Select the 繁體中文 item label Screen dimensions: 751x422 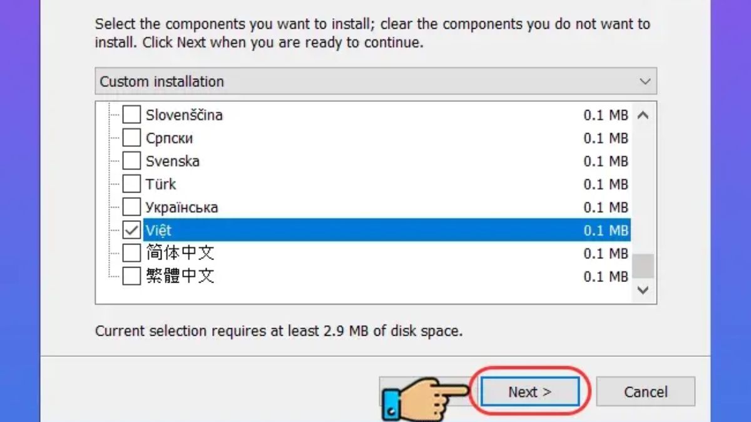180,276
